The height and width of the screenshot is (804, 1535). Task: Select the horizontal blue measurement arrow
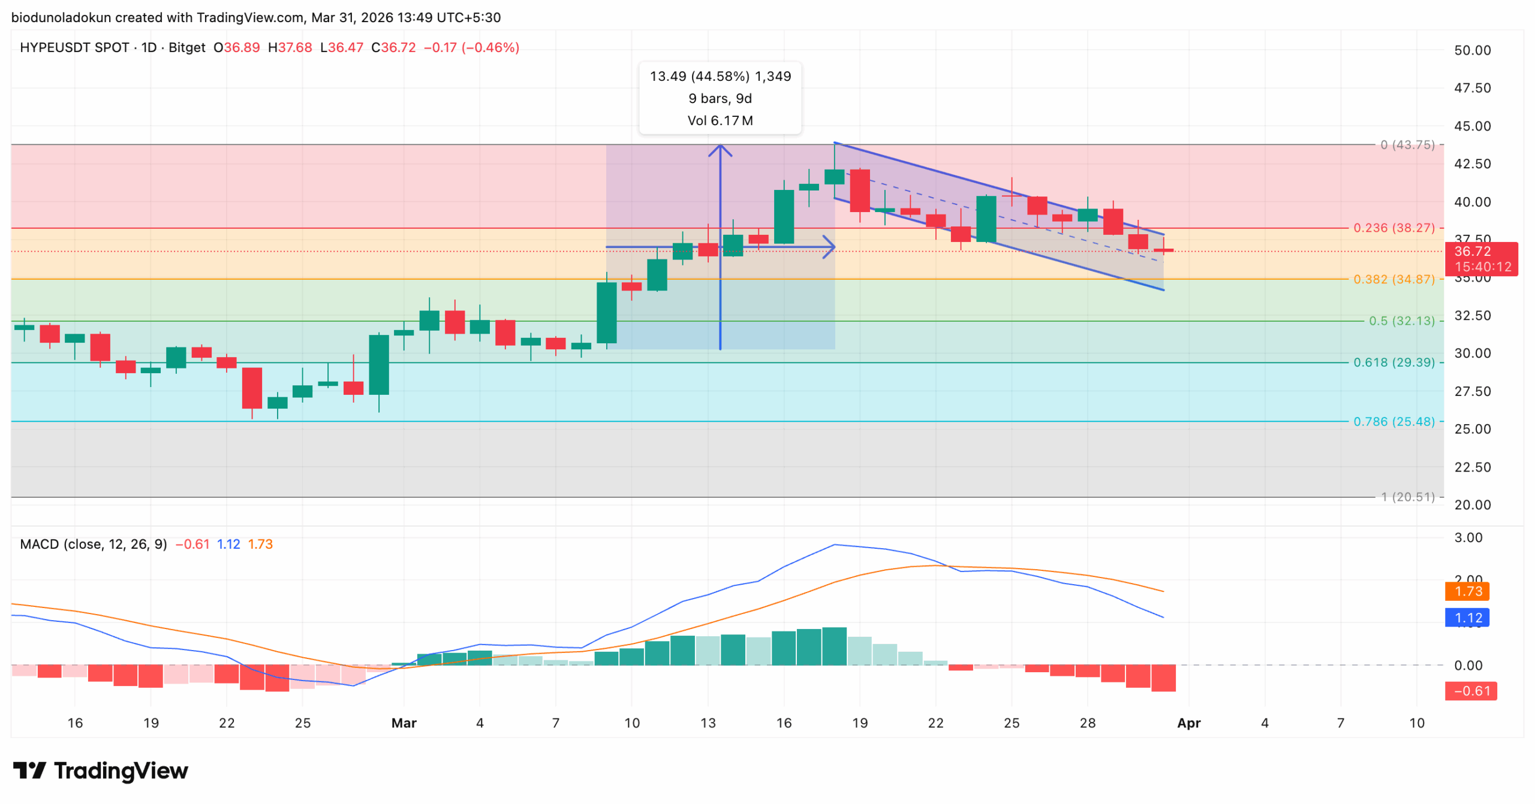tap(720, 247)
